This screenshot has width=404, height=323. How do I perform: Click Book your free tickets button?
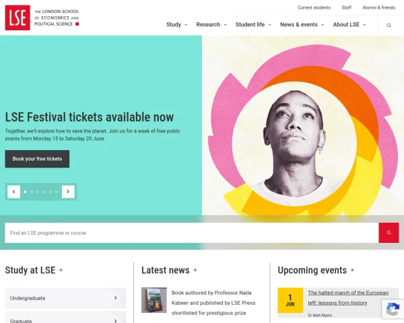coord(37,159)
